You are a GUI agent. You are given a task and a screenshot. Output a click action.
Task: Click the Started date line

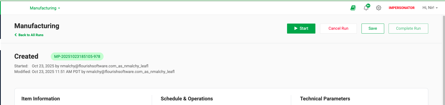81,66
